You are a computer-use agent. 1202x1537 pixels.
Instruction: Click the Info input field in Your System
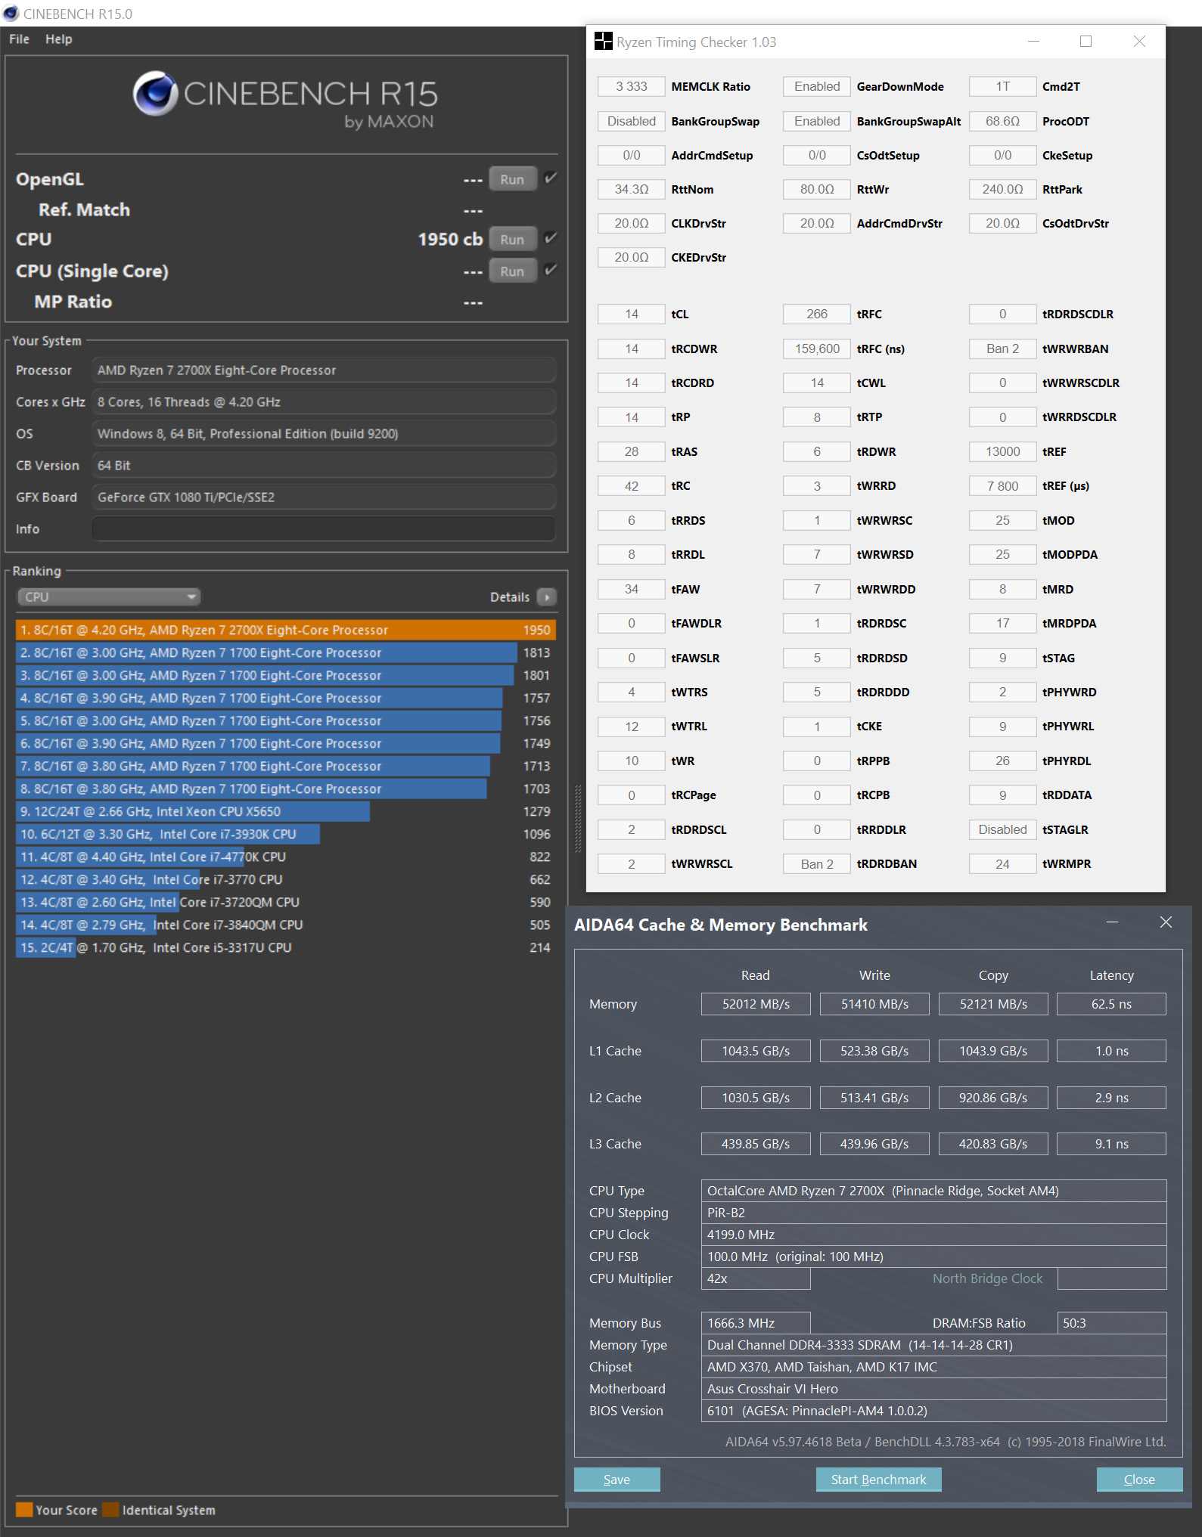324,529
